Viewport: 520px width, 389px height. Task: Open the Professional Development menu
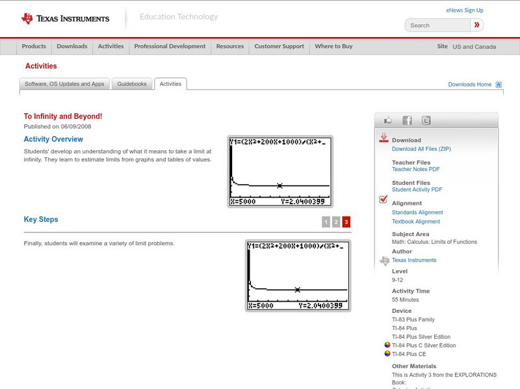tap(170, 46)
